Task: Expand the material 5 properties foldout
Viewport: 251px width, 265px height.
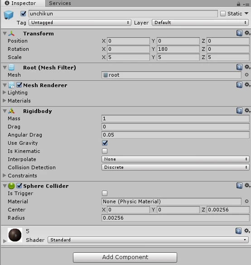Action: tap(5, 241)
